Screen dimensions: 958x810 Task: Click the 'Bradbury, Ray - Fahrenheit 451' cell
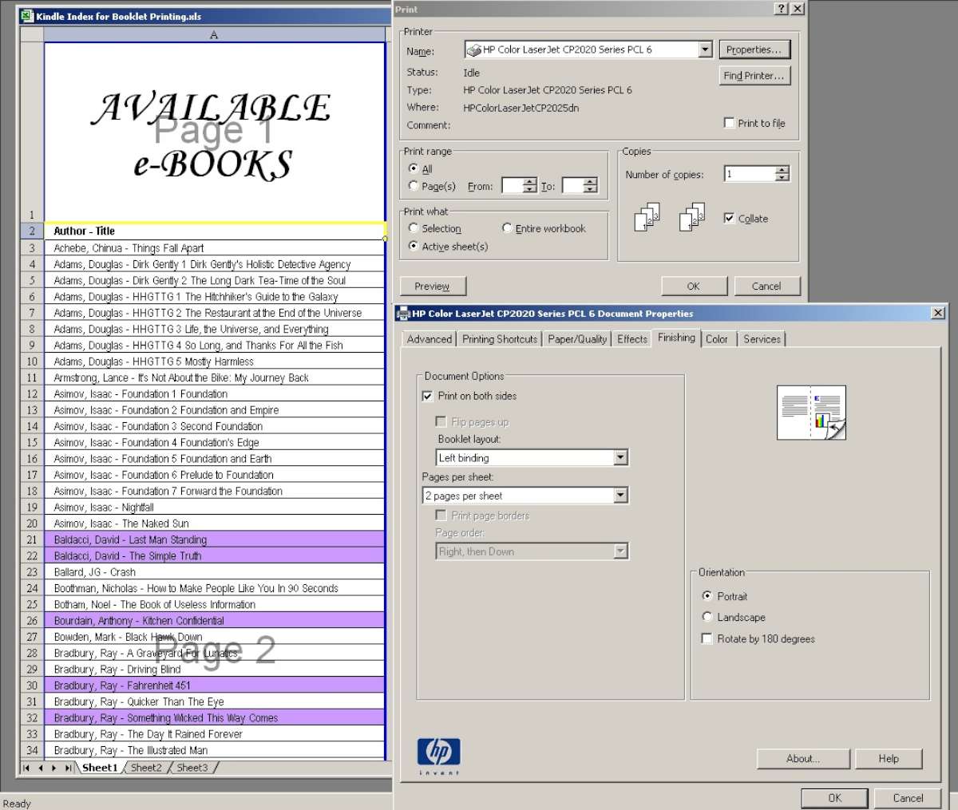(214, 685)
